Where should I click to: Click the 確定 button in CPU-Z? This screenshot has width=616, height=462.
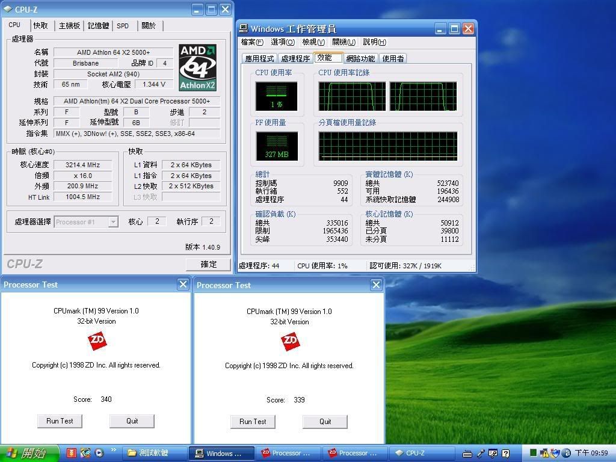coord(208,265)
